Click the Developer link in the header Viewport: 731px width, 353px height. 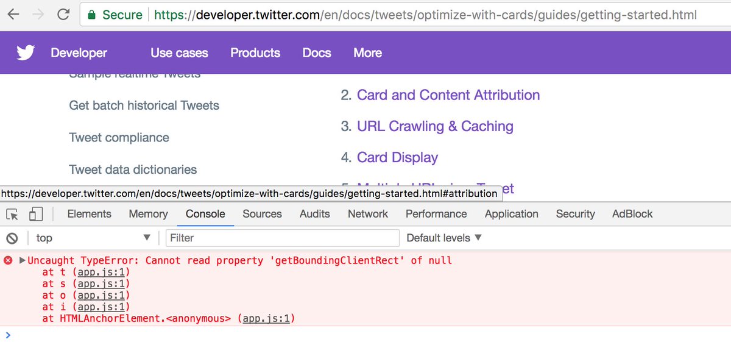(x=79, y=53)
